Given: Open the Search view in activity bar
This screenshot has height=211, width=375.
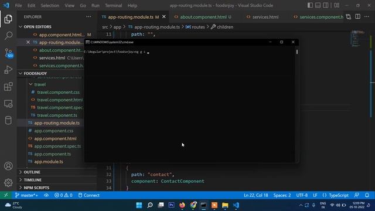Looking at the screenshot, I should (x=8, y=36).
